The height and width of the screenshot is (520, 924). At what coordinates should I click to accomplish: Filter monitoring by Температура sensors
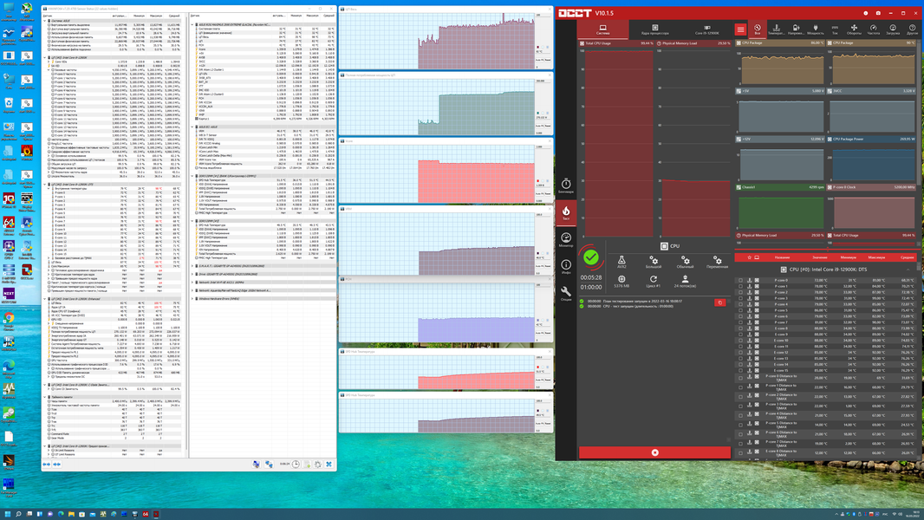777,29
